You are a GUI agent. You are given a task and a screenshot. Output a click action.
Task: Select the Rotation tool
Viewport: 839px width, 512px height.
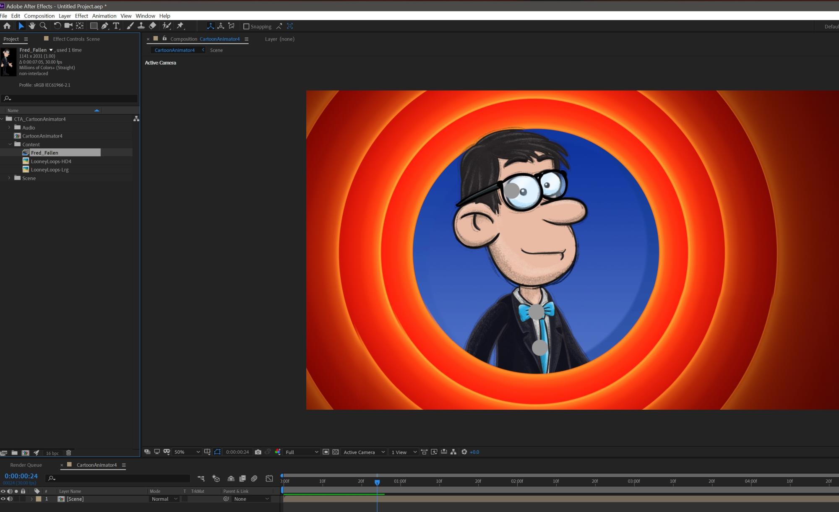57,26
